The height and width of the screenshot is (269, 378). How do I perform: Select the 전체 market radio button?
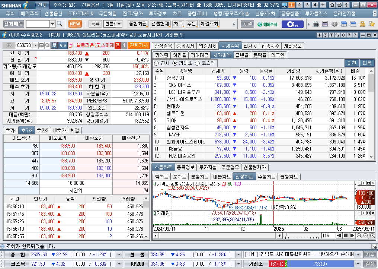pyautogui.click(x=157, y=63)
